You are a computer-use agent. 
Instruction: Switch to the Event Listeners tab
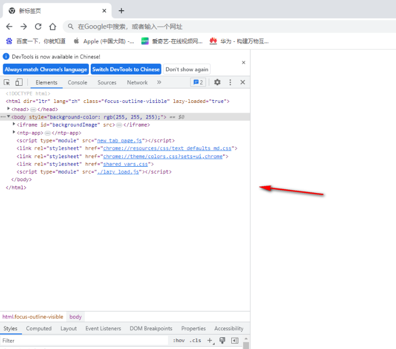click(x=103, y=329)
